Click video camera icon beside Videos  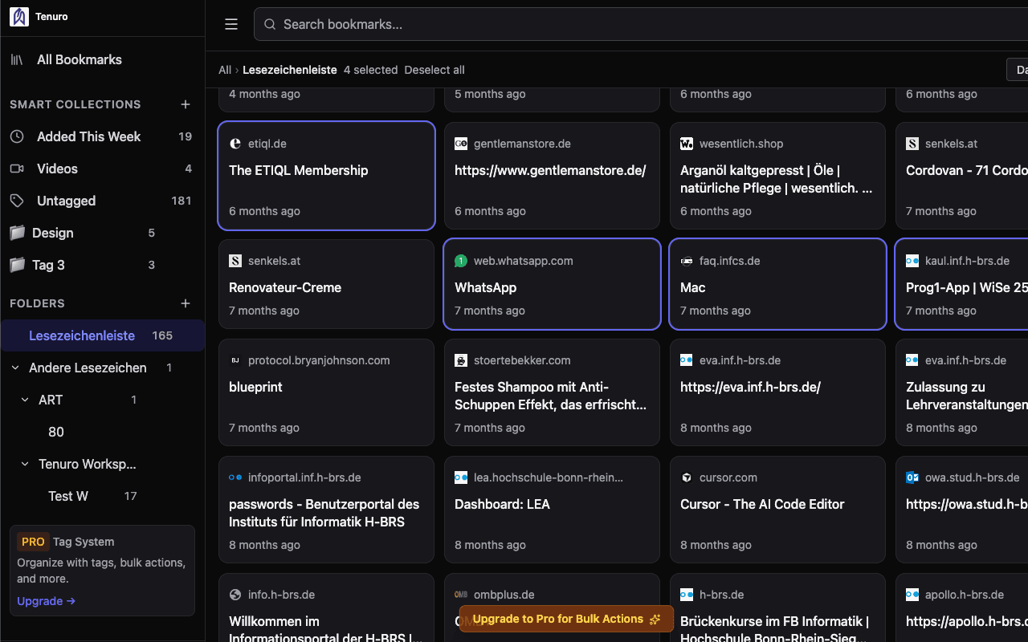click(17, 169)
